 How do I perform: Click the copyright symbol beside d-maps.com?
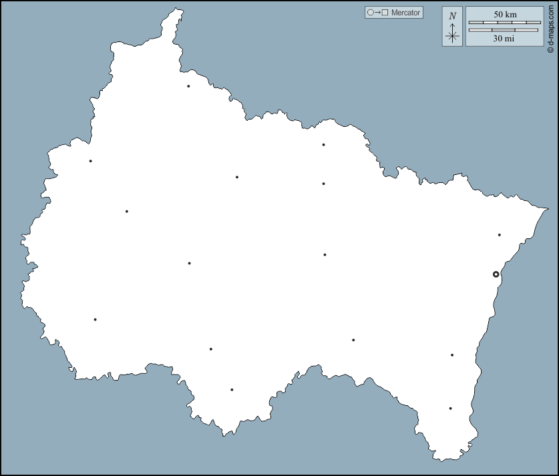pyautogui.click(x=551, y=49)
